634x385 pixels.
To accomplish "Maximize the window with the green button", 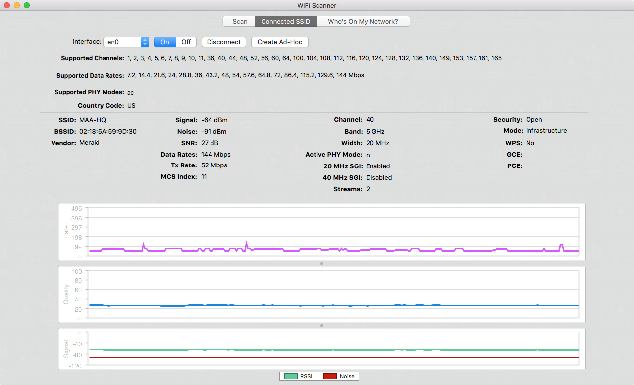I will 27,5.
